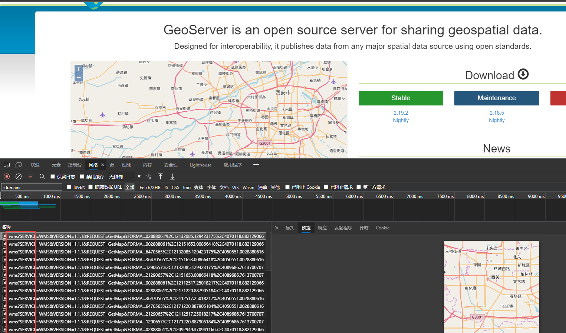566x333 pixels.
Task: Click the green Stable download button
Action: [401, 98]
